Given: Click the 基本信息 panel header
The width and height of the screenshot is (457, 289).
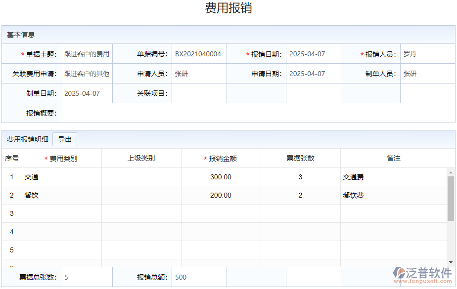Looking at the screenshot, I should (20, 35).
